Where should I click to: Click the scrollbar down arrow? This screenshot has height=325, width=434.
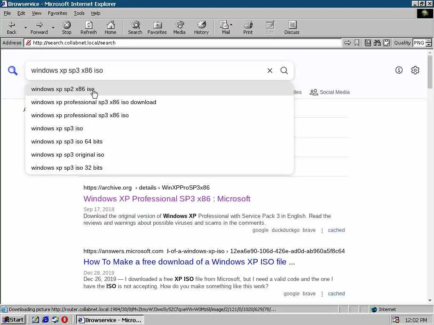430,300
